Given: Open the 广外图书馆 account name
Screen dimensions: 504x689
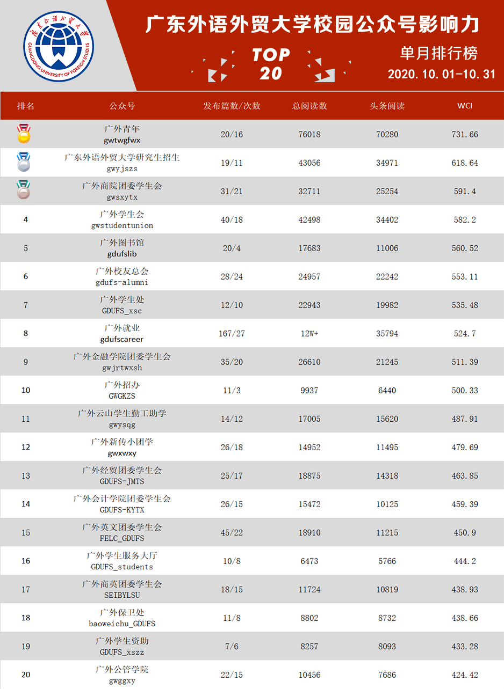Looking at the screenshot, I should 122,243.
